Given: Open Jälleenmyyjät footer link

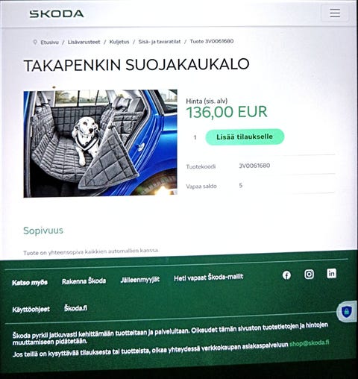Looking at the screenshot, I should (x=140, y=280).
